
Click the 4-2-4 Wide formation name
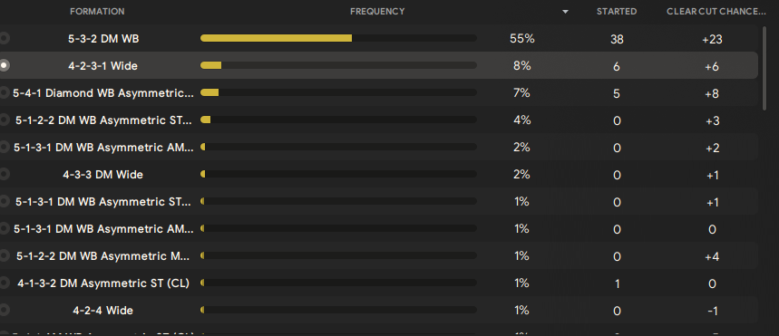coord(102,311)
